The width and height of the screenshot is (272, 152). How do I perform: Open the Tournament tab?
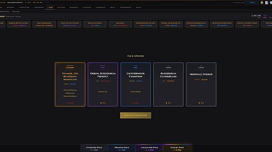(125, 7)
